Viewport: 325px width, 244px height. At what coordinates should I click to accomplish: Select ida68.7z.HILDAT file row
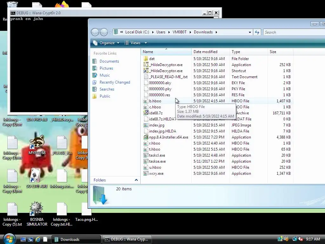click(217, 119)
